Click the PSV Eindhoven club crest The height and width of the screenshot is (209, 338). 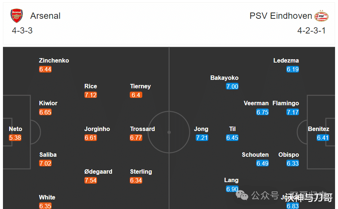click(x=321, y=16)
